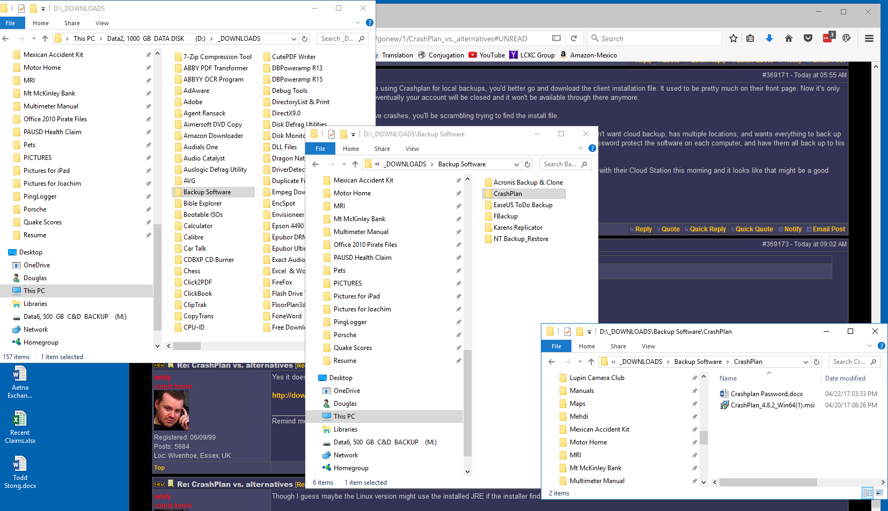888x511 pixels.
Task: Open Firefox hamburger menu
Action: [x=869, y=38]
